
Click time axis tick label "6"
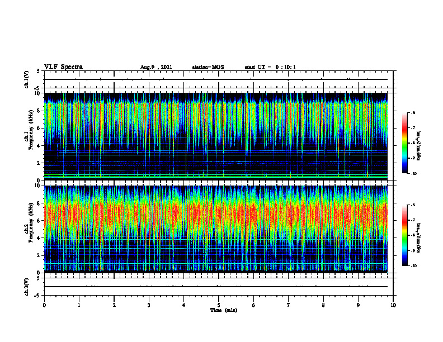pyautogui.click(x=254, y=305)
